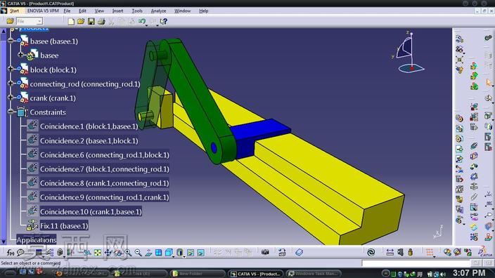Screen dimensions: 495x278
Task: Click the Formula f(x) icon
Action: click(x=10, y=253)
